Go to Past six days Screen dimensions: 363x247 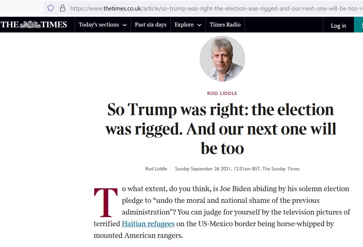point(151,25)
